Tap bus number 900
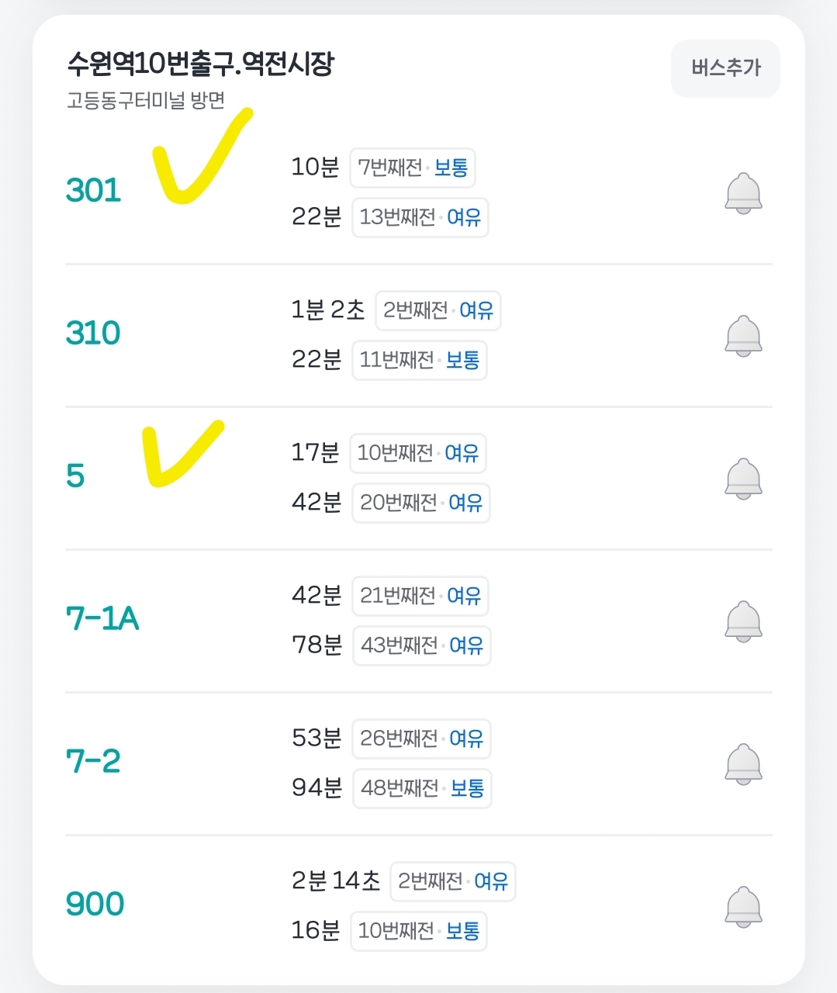Screen dimensions: 837x993 point(95,904)
